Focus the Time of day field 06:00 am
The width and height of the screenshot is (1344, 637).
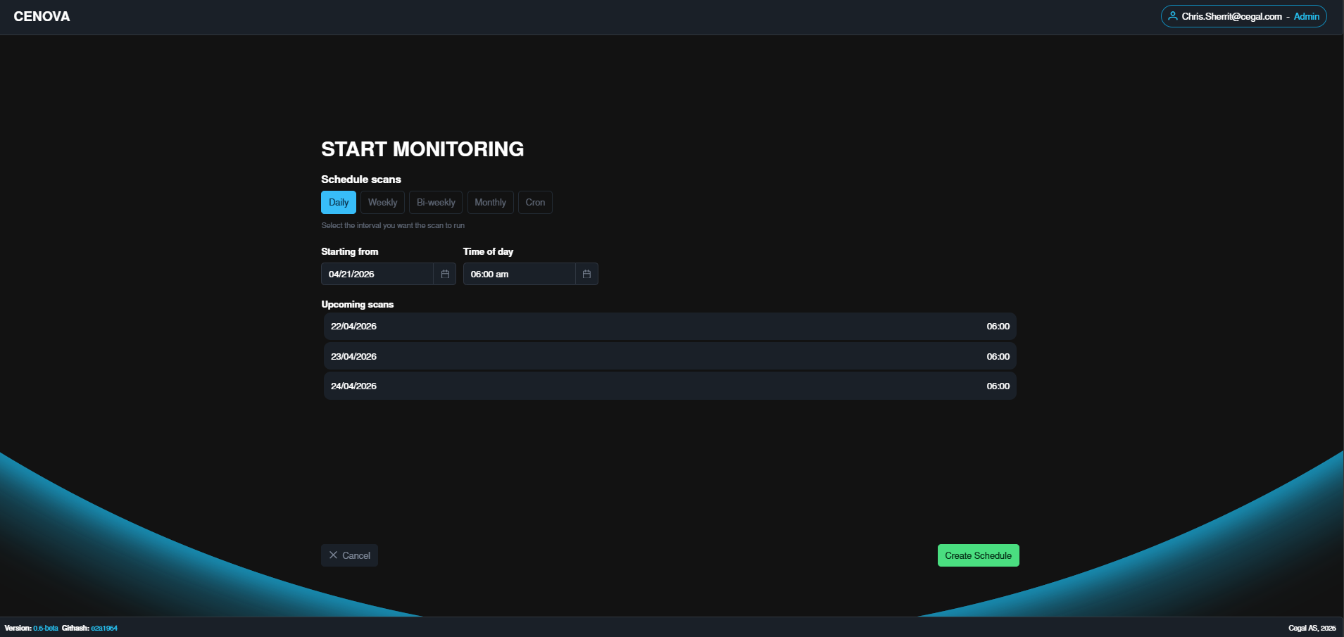(x=520, y=274)
